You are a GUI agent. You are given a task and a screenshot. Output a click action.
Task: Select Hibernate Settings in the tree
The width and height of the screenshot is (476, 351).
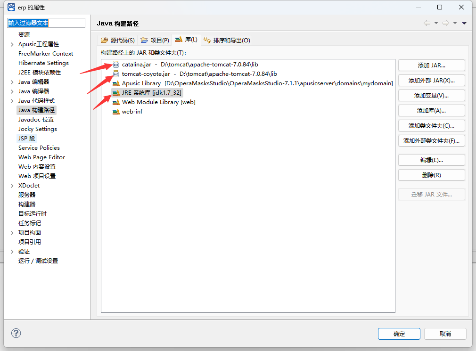click(43, 63)
